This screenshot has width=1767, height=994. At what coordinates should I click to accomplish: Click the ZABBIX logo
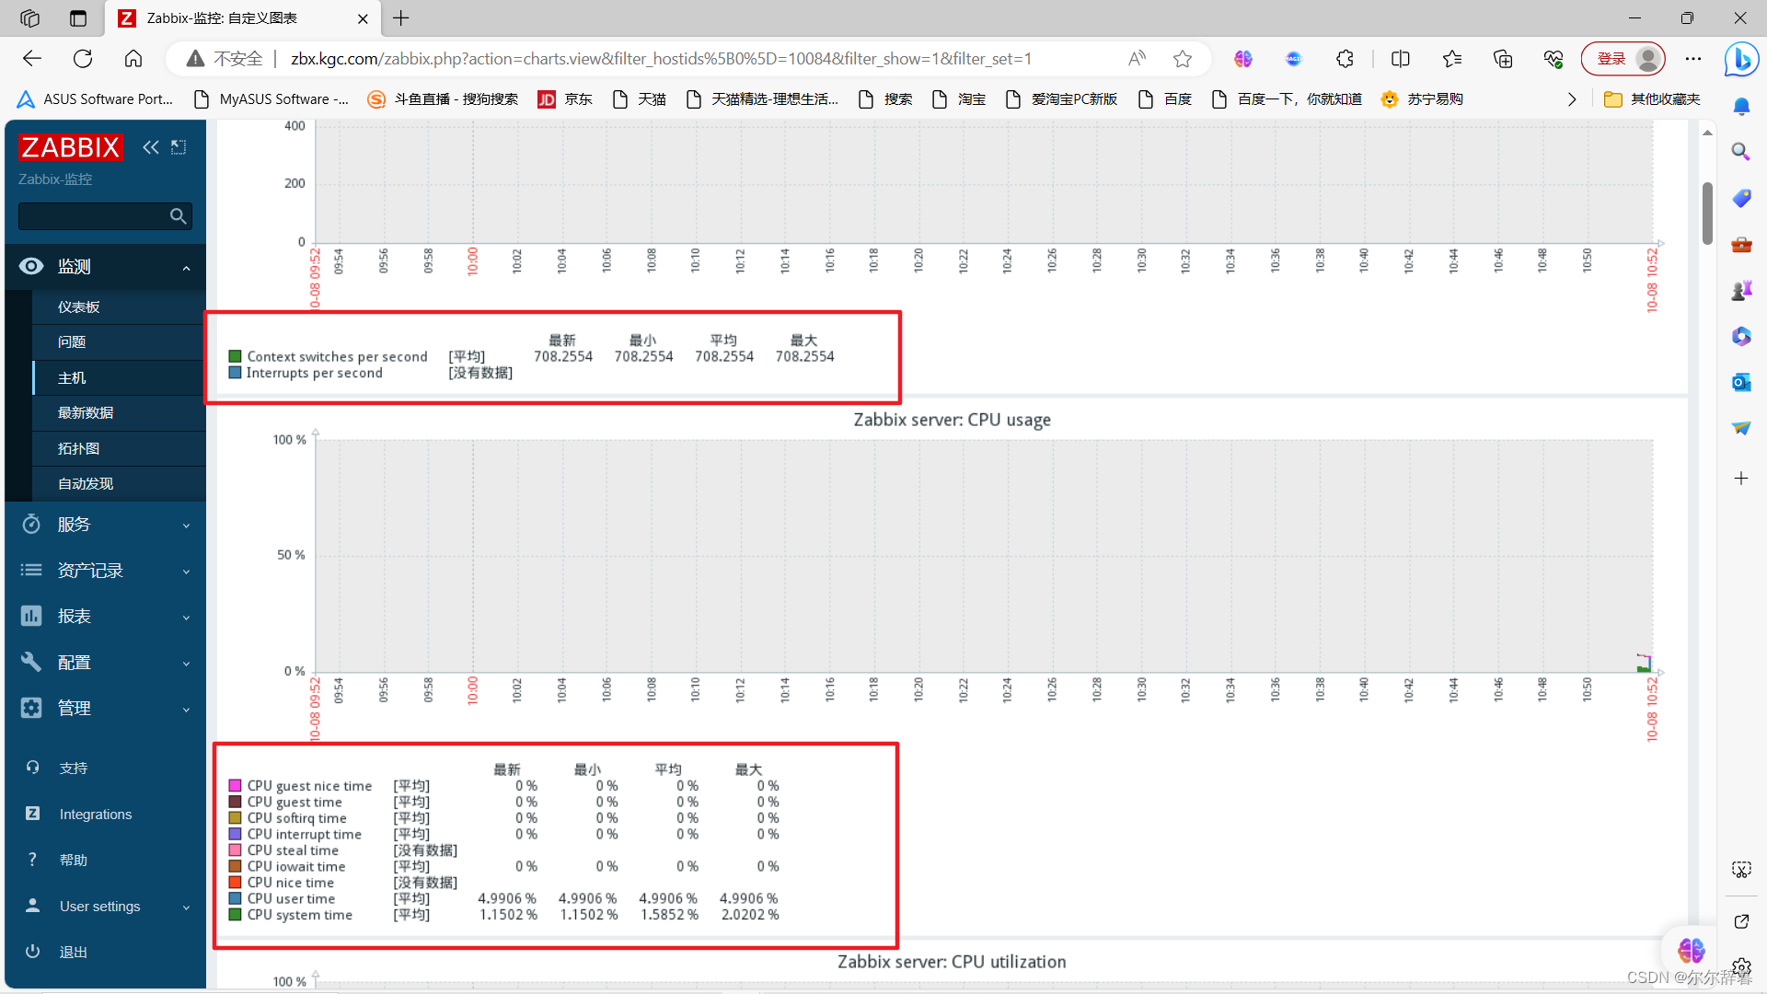click(x=70, y=147)
